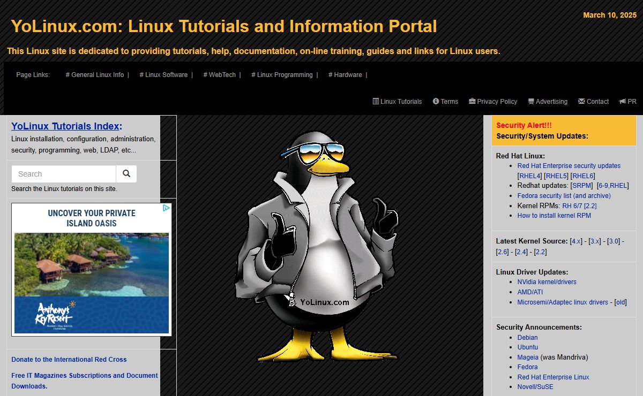Open Fedora security announcements link
The width and height of the screenshot is (643, 396).
tap(528, 367)
